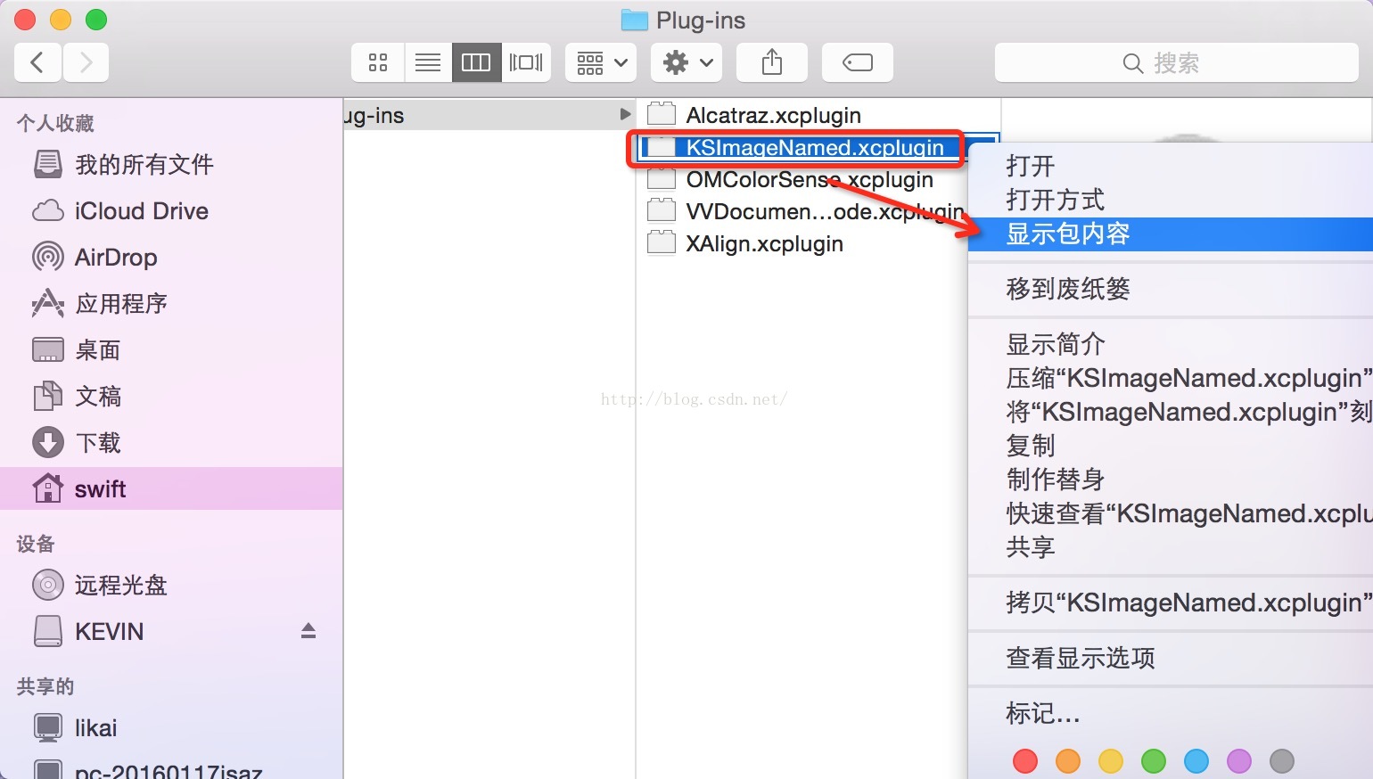Open the gear action menu
Viewport: 1373px width, 779px height.
(x=686, y=62)
